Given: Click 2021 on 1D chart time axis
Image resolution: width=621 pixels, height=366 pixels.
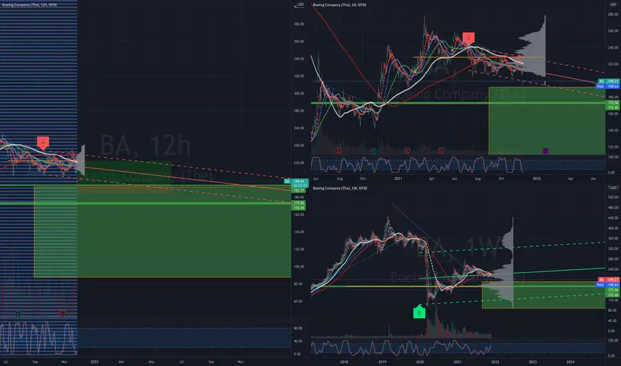Looking at the screenshot, I should (x=398, y=178).
